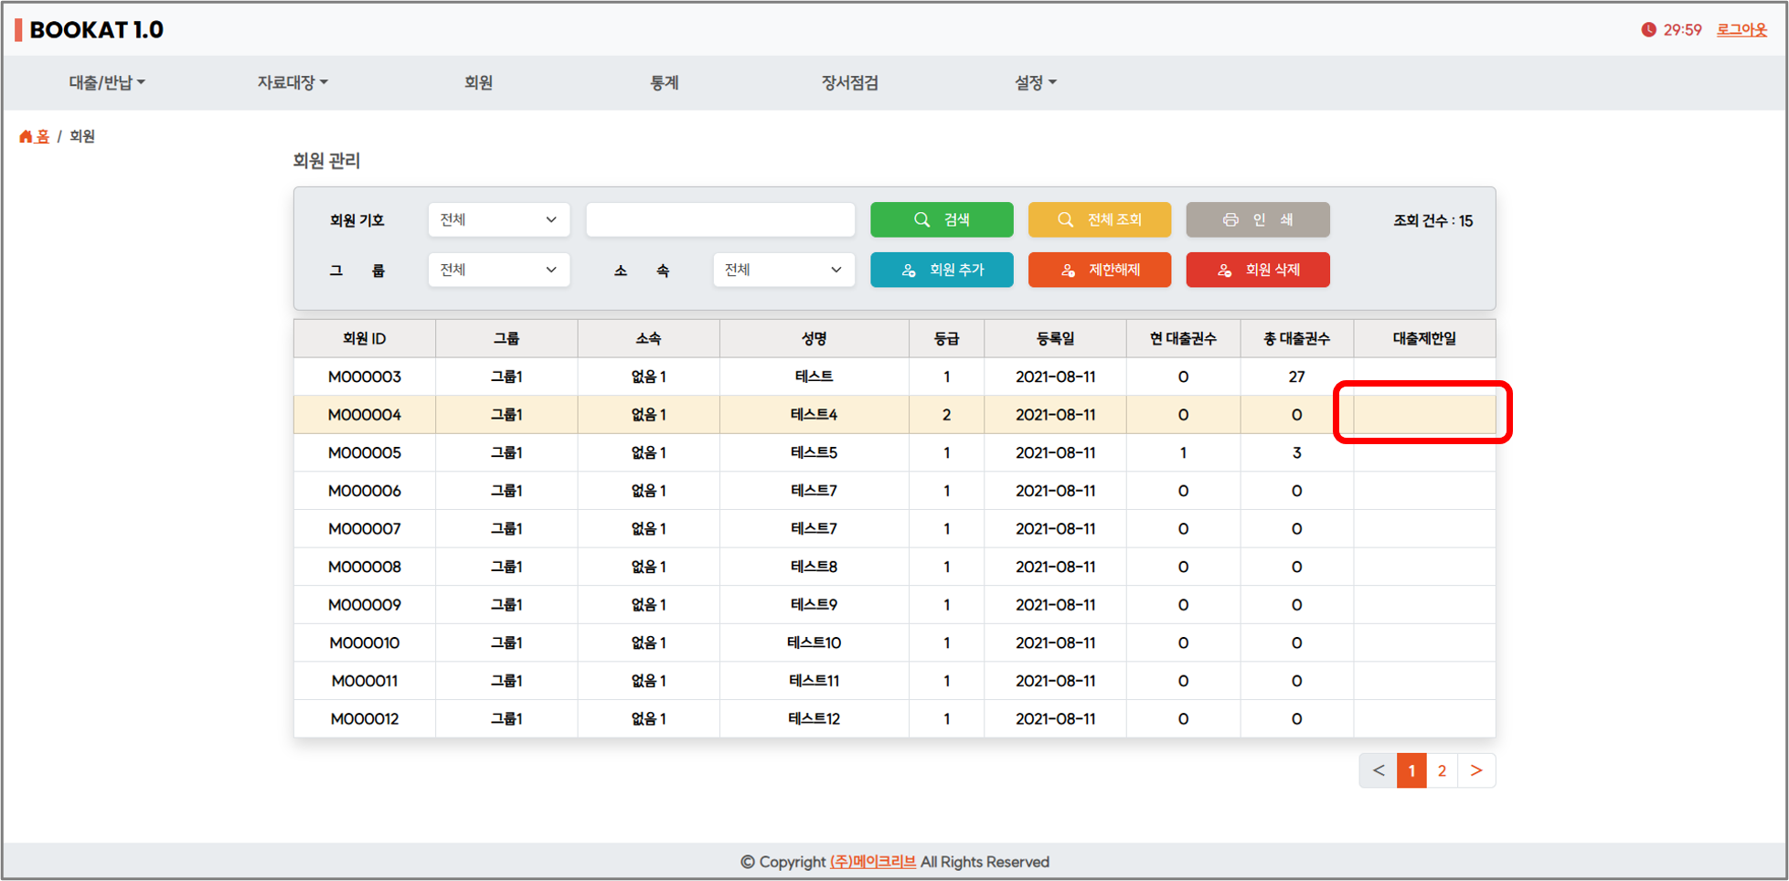1789x881 pixels.
Task: Click the user icon on 제한해제 button
Action: point(1068,271)
